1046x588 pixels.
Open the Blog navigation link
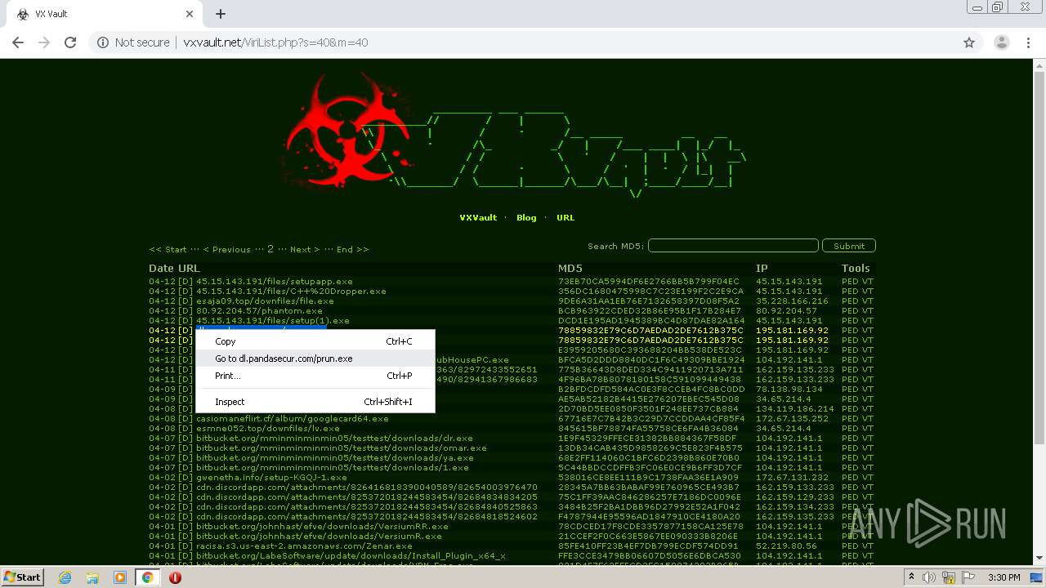[x=526, y=218]
